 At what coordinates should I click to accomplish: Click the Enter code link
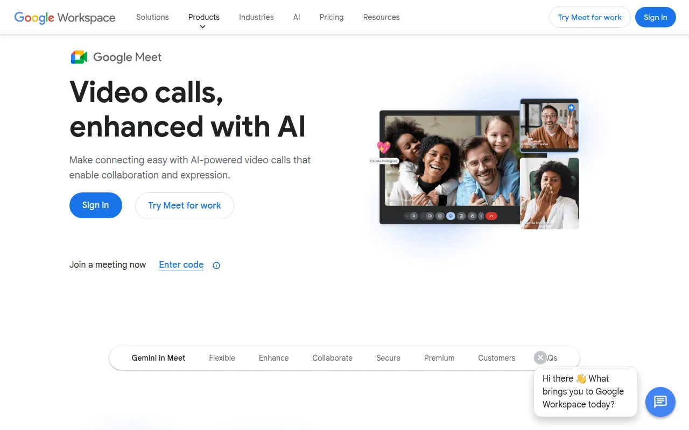point(181,264)
